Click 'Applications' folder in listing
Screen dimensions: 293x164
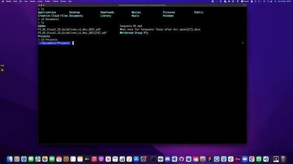[47, 12]
